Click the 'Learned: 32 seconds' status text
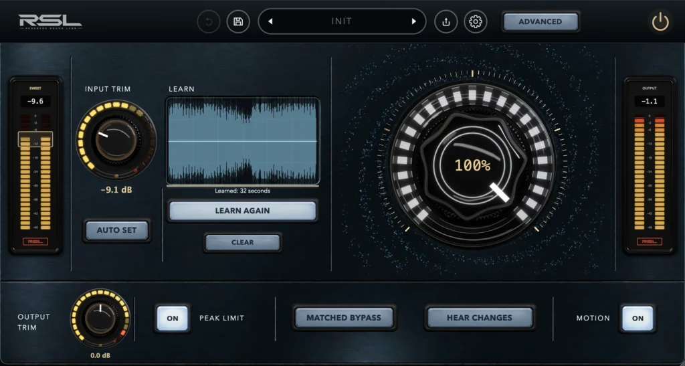Viewport: 685px width, 366px height. click(242, 191)
